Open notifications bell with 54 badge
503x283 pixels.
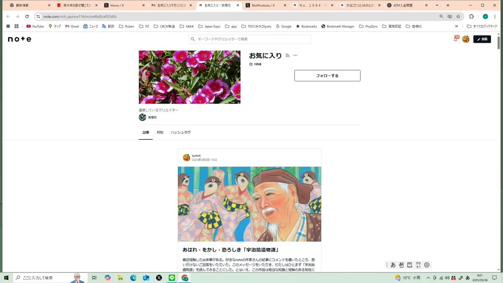[x=456, y=39]
